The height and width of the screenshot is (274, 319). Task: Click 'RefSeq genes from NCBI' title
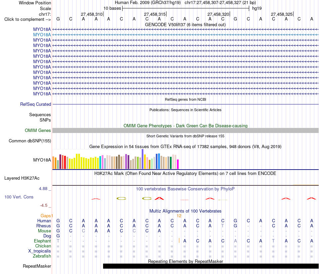[185, 99]
